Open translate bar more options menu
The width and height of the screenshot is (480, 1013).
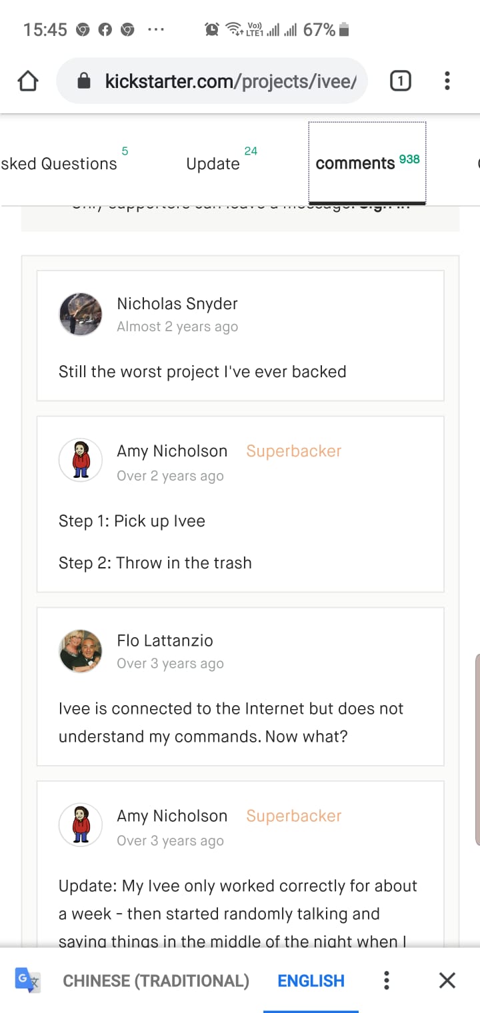point(386,980)
